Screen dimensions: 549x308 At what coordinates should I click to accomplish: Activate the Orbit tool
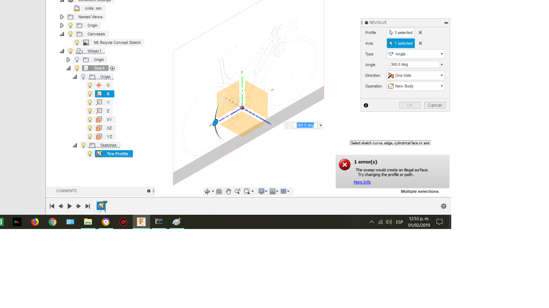tap(208, 191)
